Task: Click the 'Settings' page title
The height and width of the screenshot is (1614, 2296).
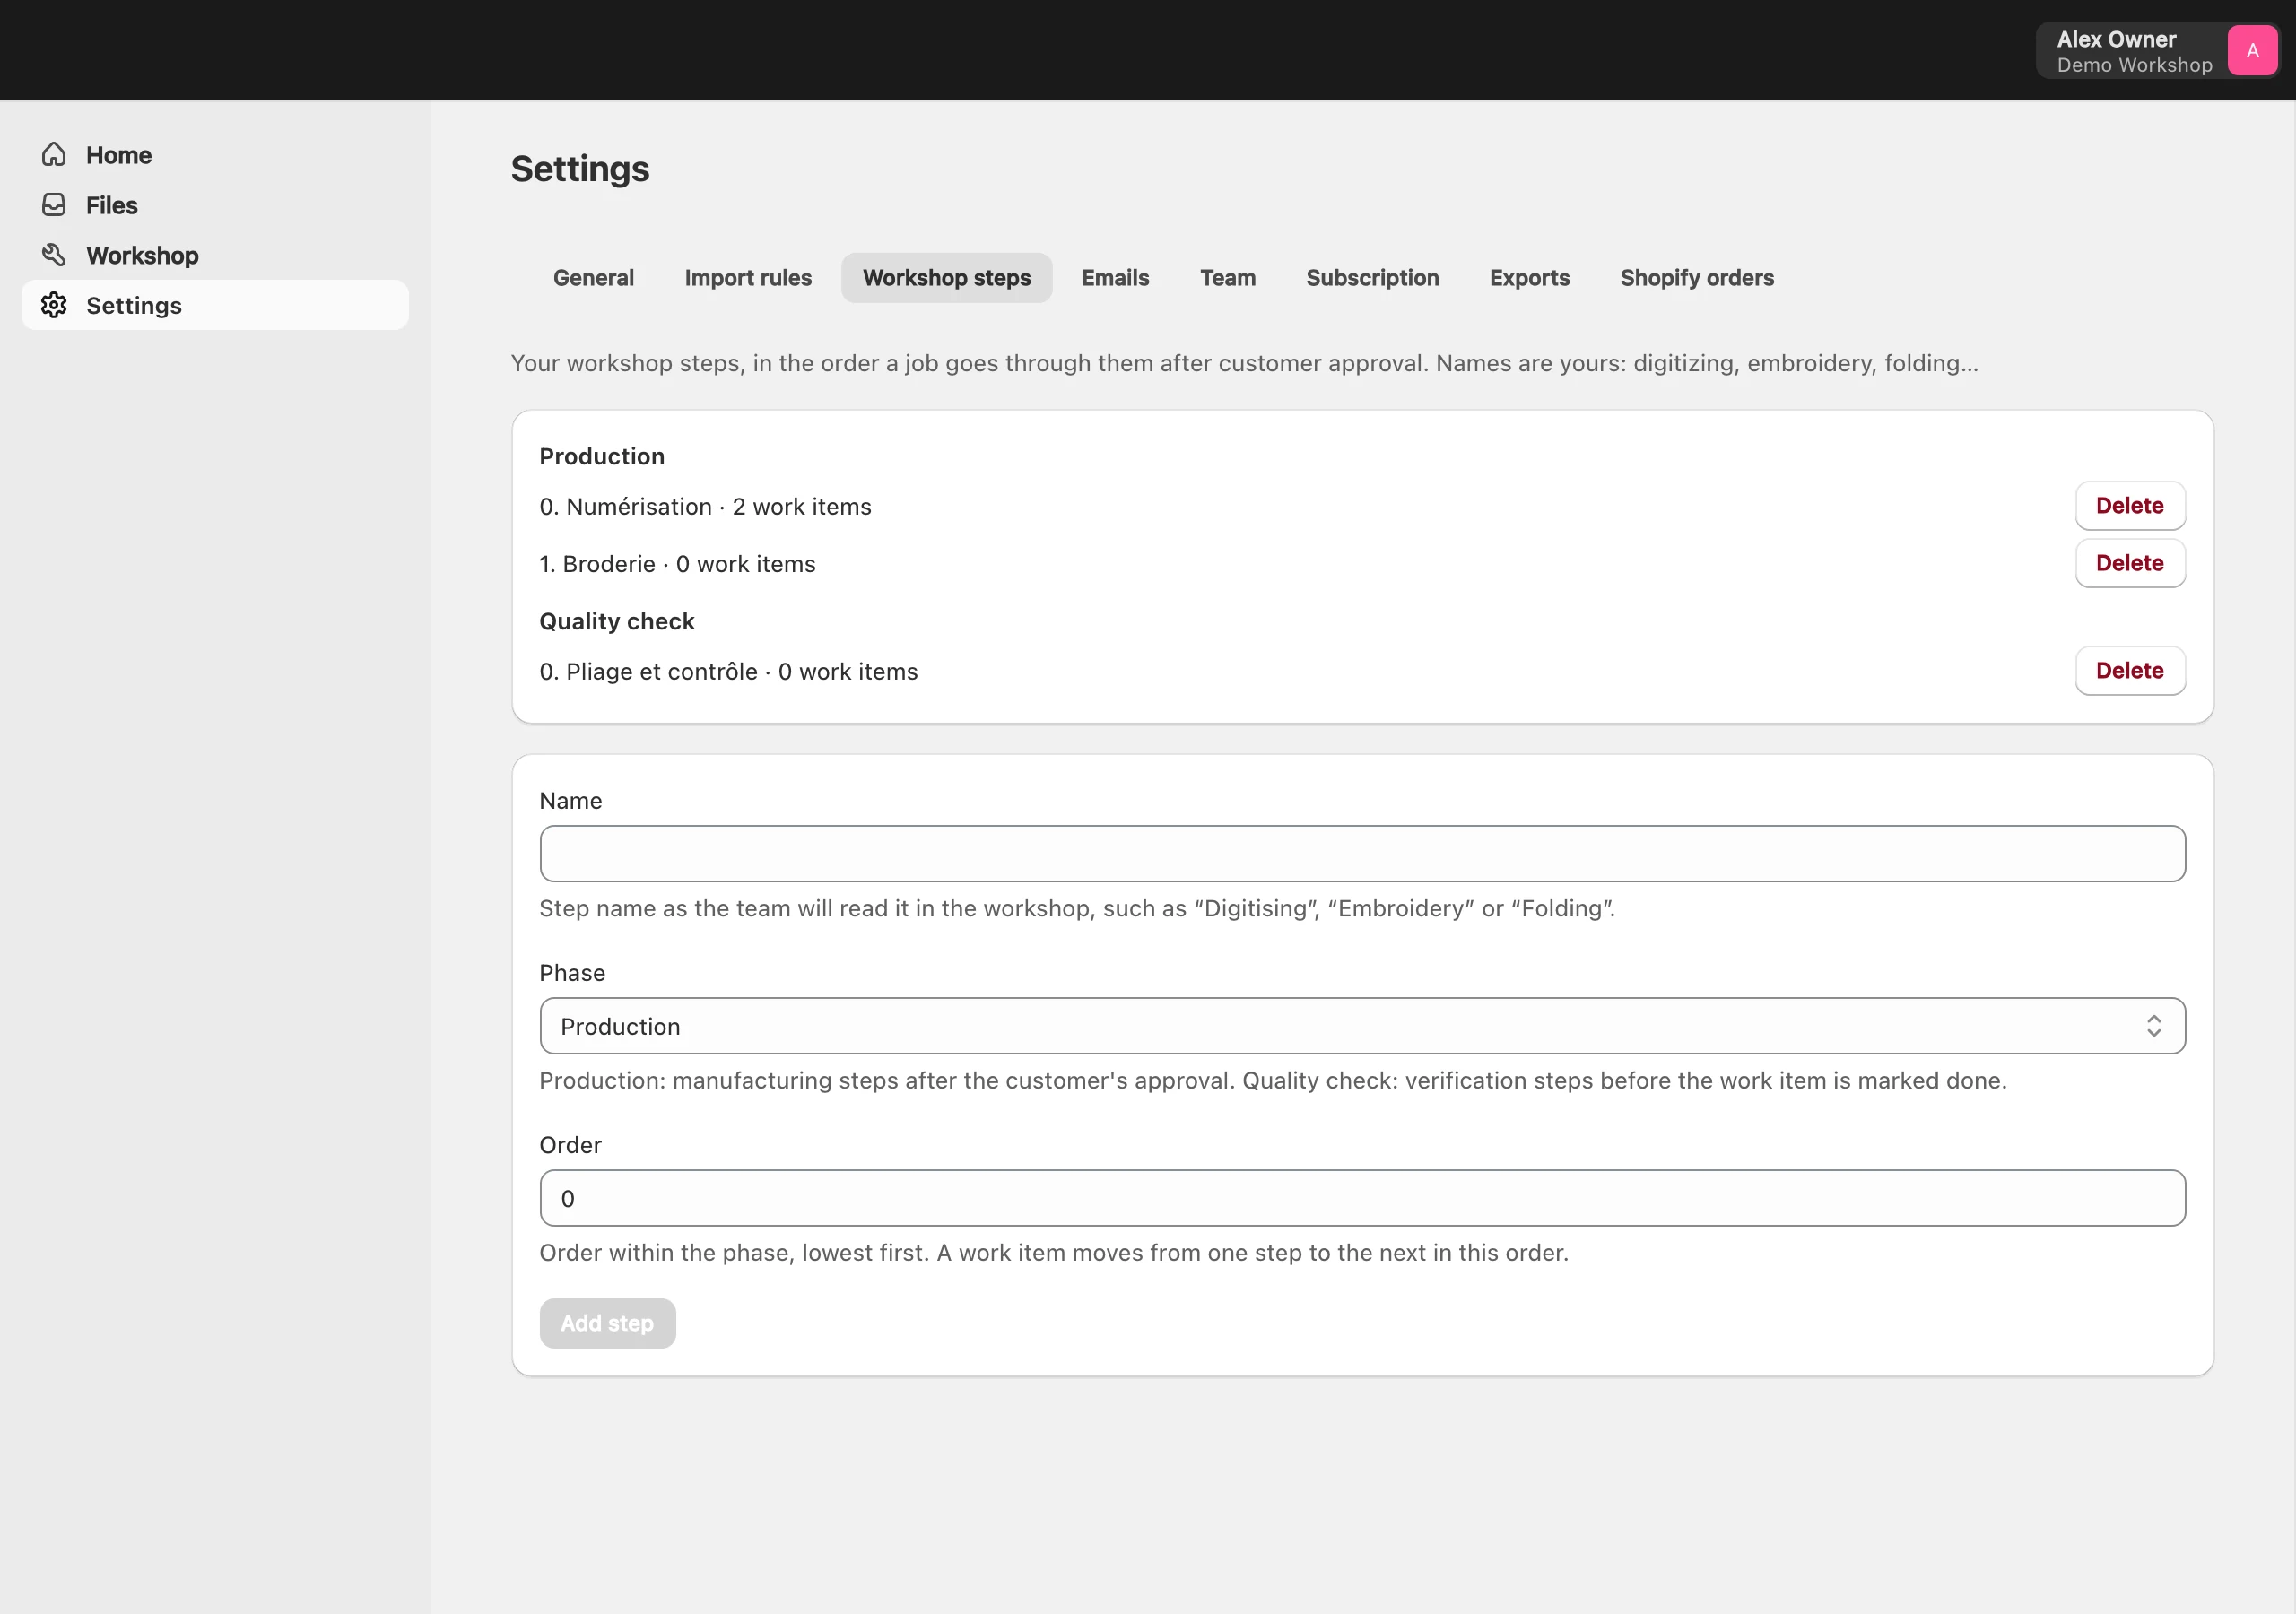Action: pos(580,168)
